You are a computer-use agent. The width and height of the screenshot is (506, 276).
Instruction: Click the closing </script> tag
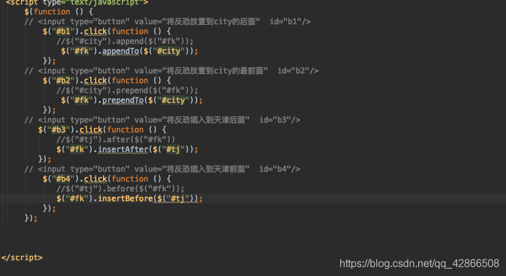click(x=22, y=258)
